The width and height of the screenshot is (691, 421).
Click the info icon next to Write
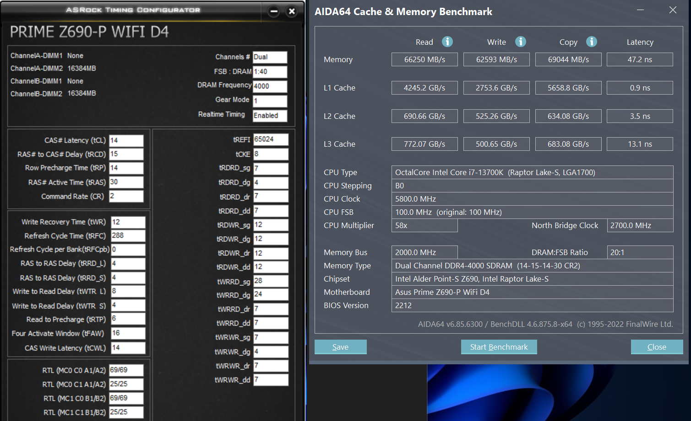[x=521, y=42]
